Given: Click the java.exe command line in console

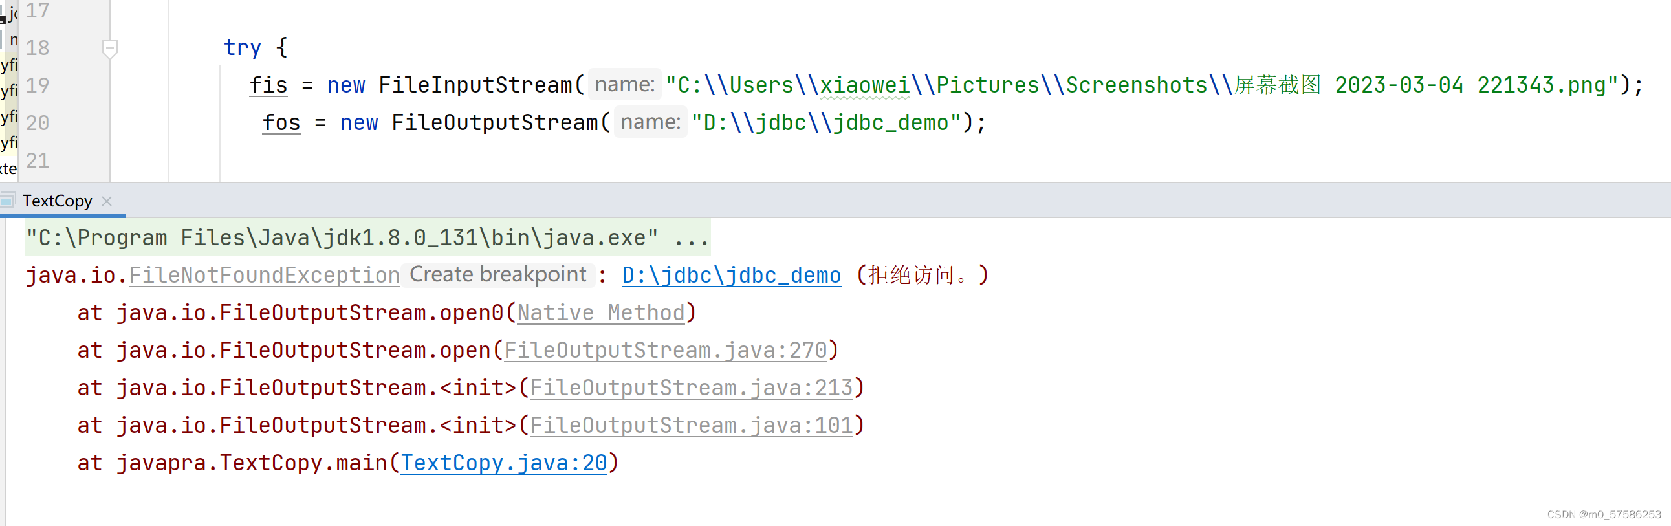Looking at the screenshot, I should (x=368, y=237).
